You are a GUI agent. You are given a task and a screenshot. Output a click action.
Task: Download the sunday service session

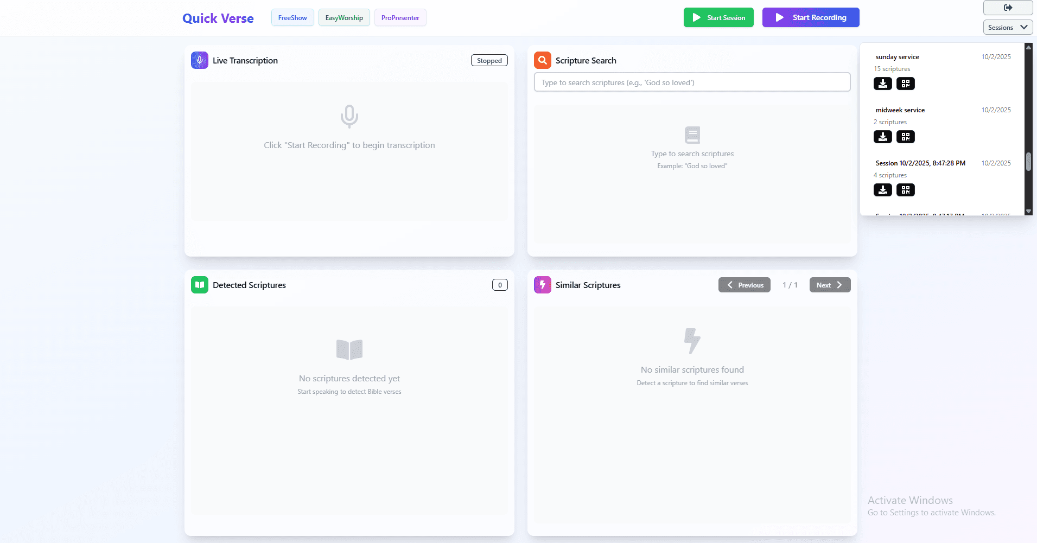click(x=882, y=84)
